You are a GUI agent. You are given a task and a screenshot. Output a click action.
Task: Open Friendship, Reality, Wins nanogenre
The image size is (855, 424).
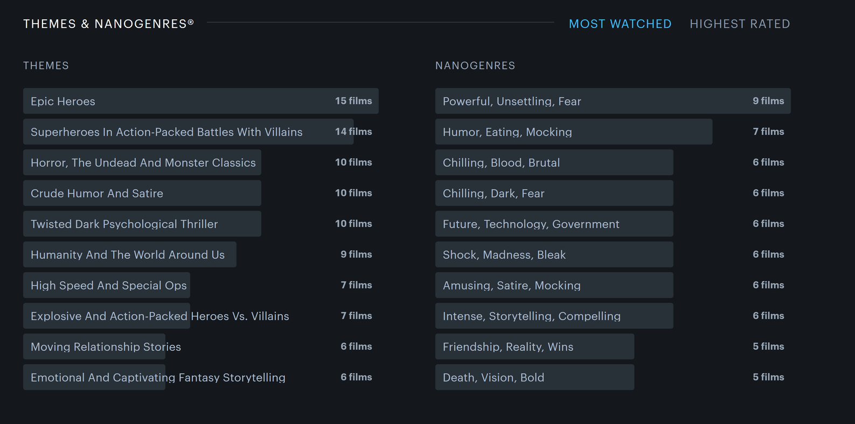point(508,347)
